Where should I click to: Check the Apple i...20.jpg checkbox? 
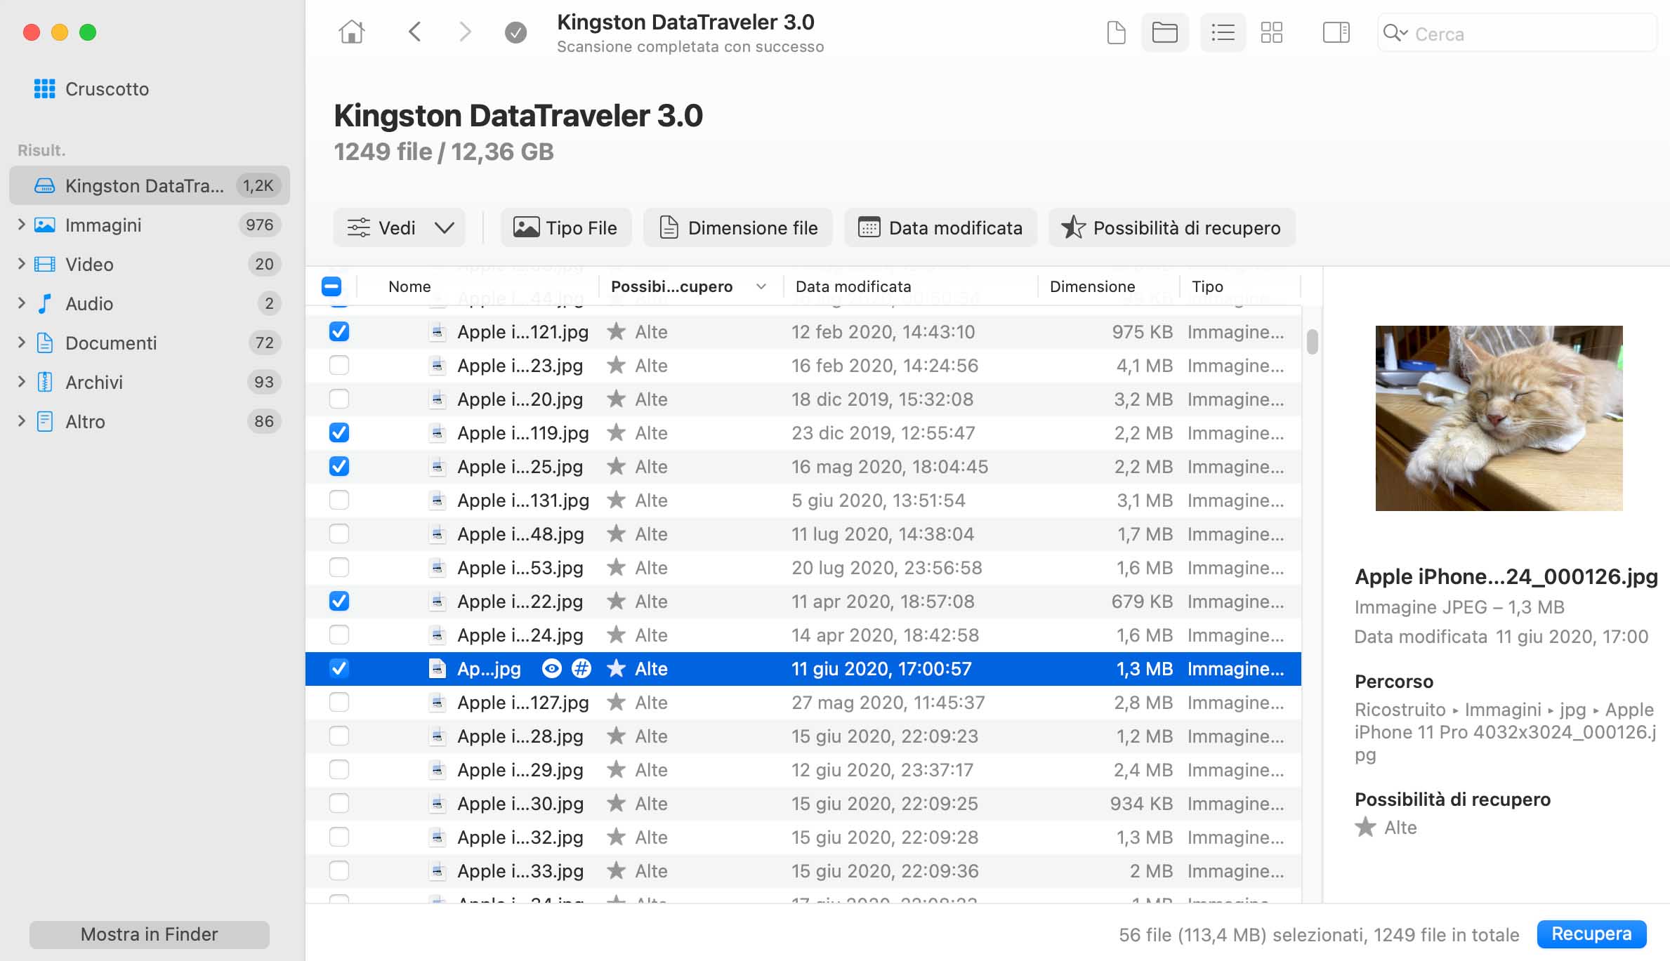coord(339,399)
